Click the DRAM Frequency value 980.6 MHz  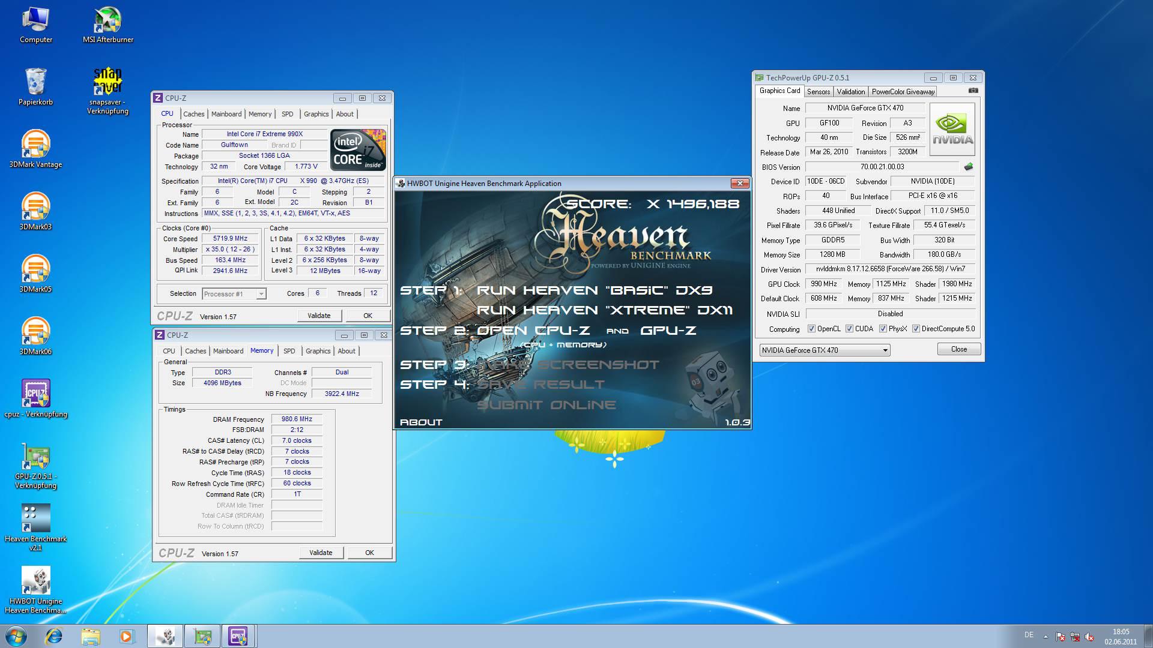tap(297, 419)
